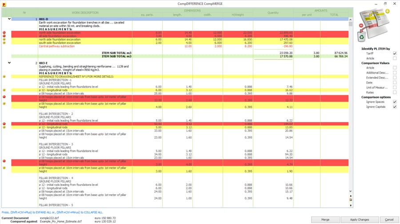Click compared file Example_My_Home_Estimate.dcf

coord(61,221)
